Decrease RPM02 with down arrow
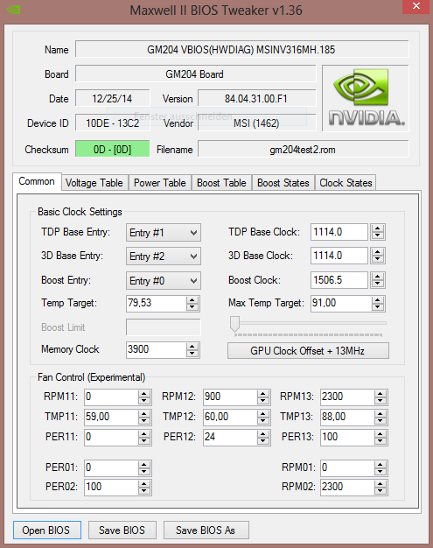The height and width of the screenshot is (548, 433). tap(380, 491)
